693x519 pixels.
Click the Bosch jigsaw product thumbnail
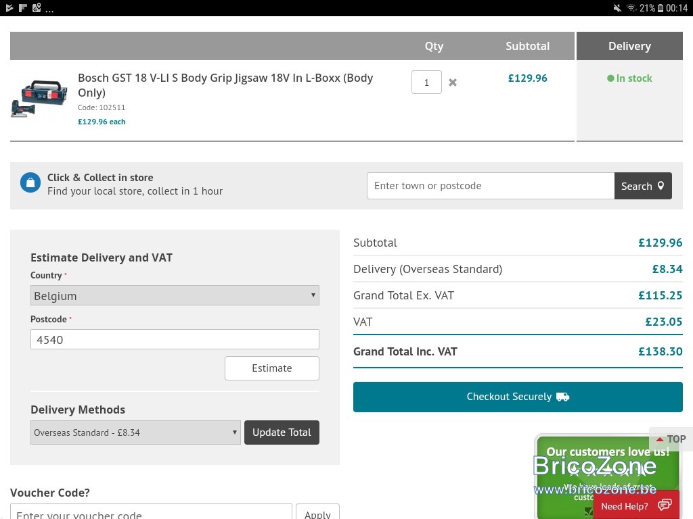(x=39, y=99)
